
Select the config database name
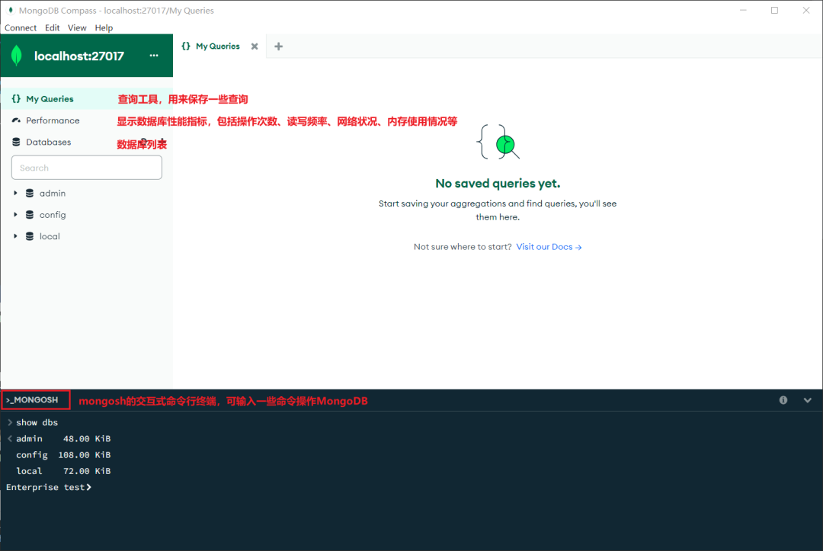[x=53, y=215]
